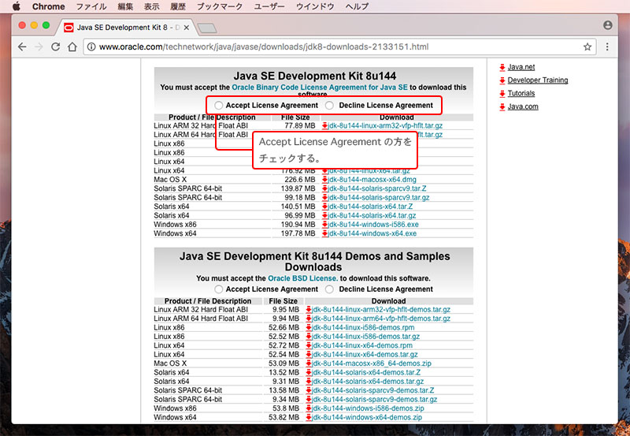Click red download icon for jdk-8u144-linux-arm32-vfp-hflt.tar.gz
Image resolution: width=630 pixels, height=436 pixels.
click(x=325, y=125)
